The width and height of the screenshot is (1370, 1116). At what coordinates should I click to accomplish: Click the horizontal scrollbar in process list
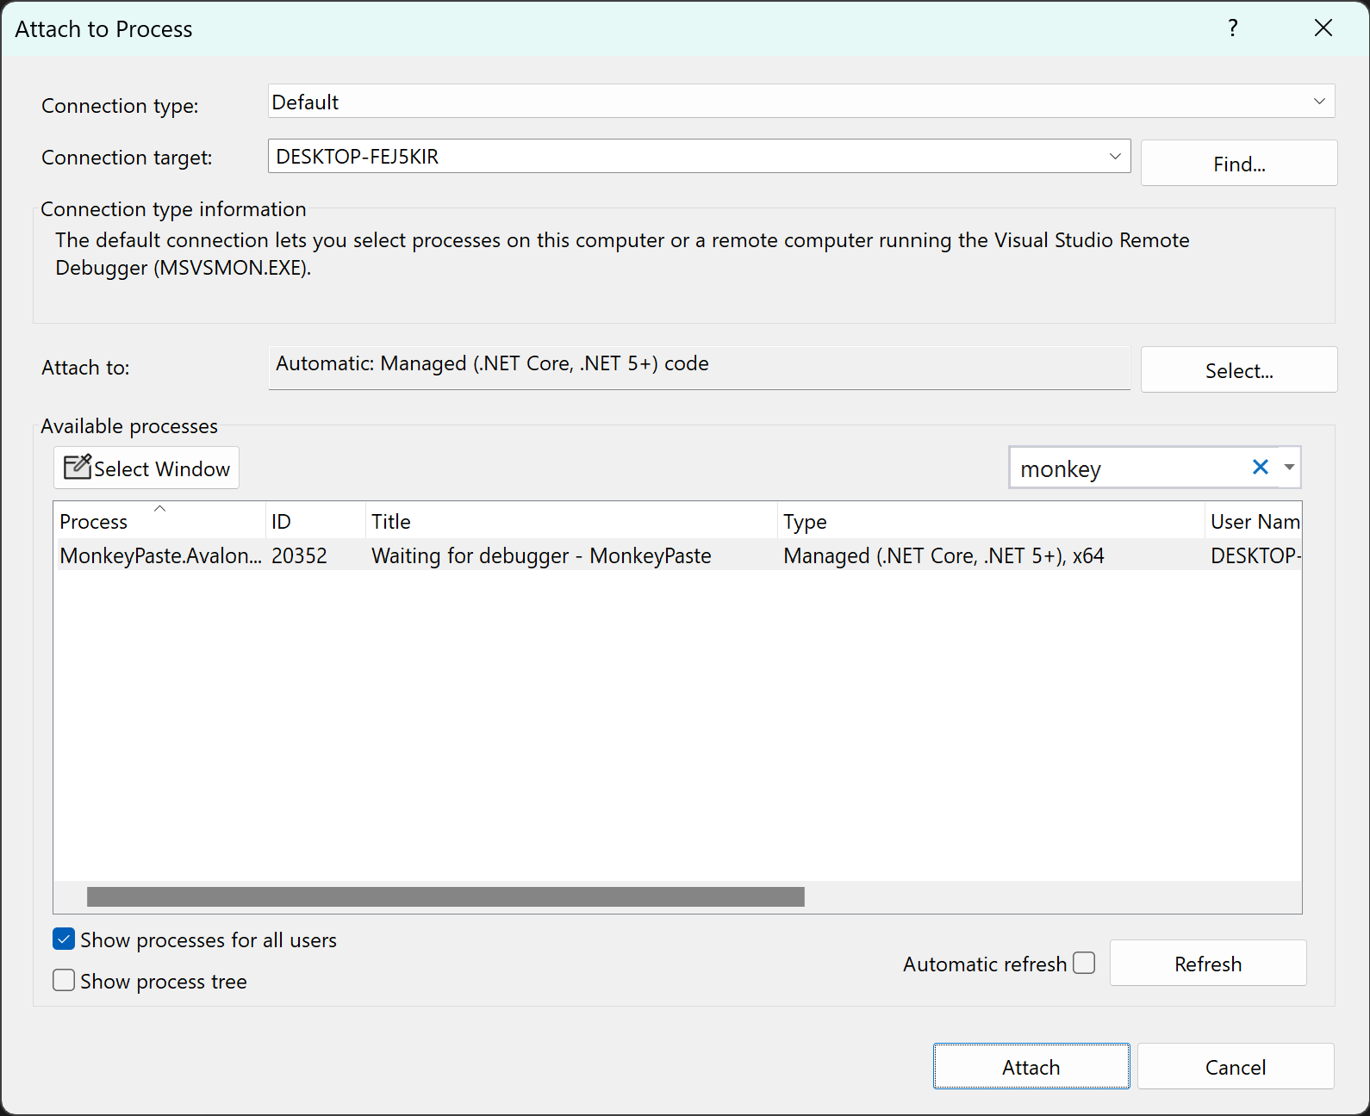point(445,897)
